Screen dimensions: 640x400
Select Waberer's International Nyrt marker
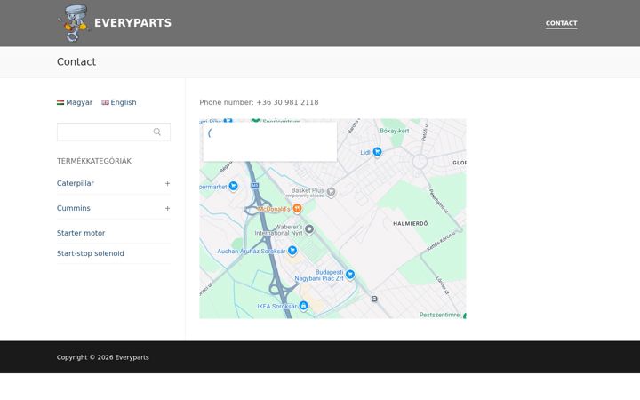(x=309, y=229)
